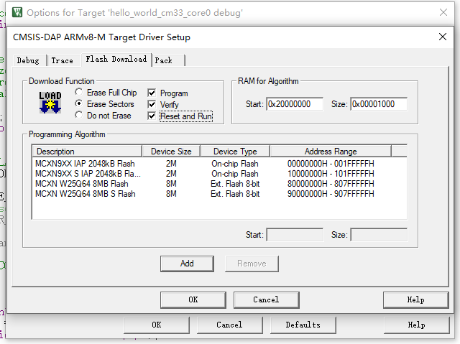Click address range 90000000H - 907FFFFFH
Viewport: 460px width, 344px height.
(331, 194)
